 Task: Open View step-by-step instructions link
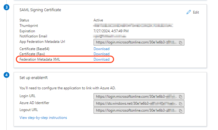click(x=43, y=118)
